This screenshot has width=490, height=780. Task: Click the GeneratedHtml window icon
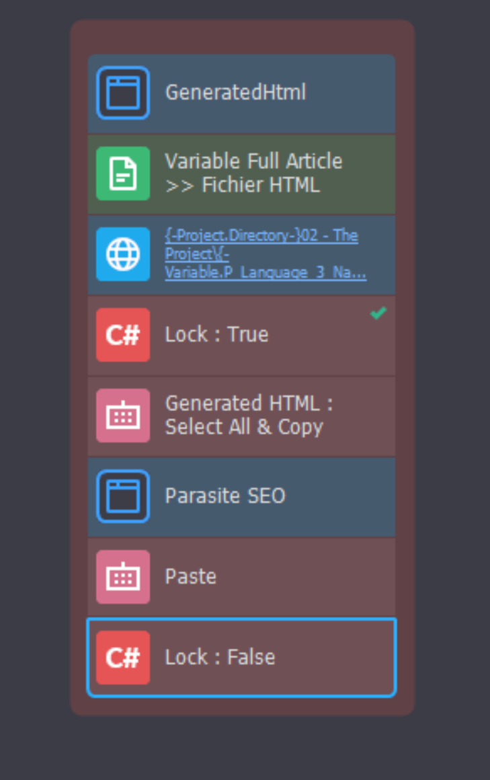click(123, 93)
